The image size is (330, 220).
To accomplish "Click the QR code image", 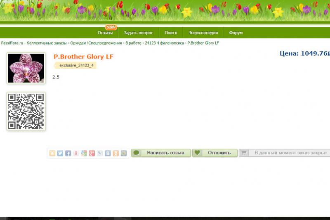I will 26,111.
